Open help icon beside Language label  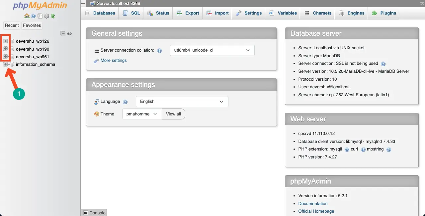(x=125, y=102)
